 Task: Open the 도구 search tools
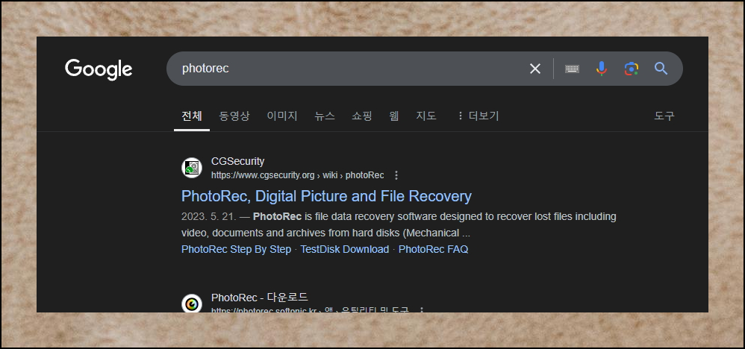point(664,116)
